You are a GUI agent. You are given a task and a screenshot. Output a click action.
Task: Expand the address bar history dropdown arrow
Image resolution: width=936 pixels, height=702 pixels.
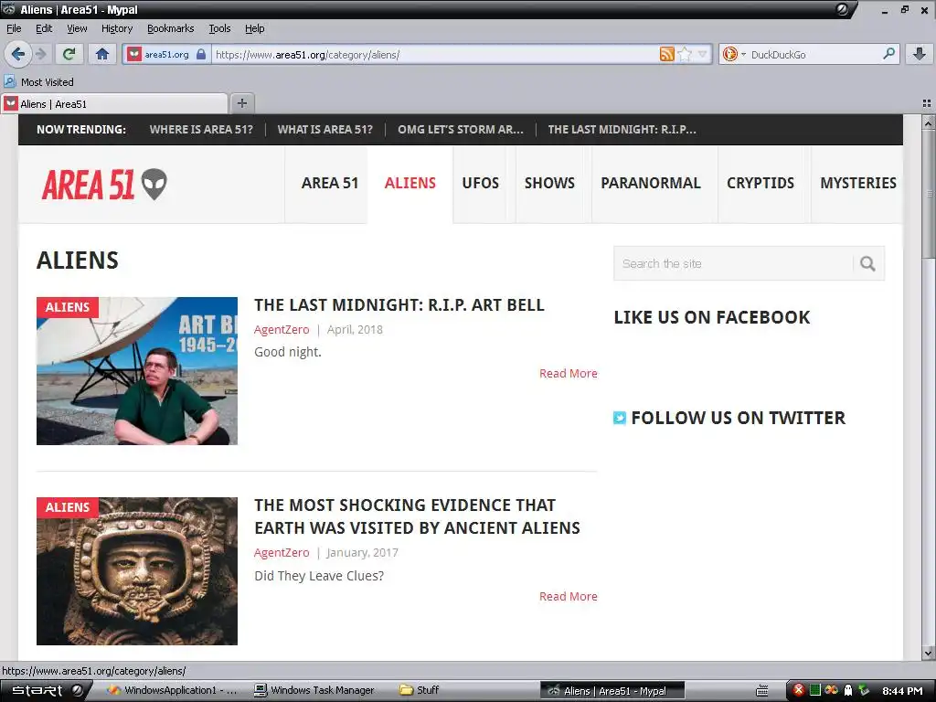click(x=703, y=54)
